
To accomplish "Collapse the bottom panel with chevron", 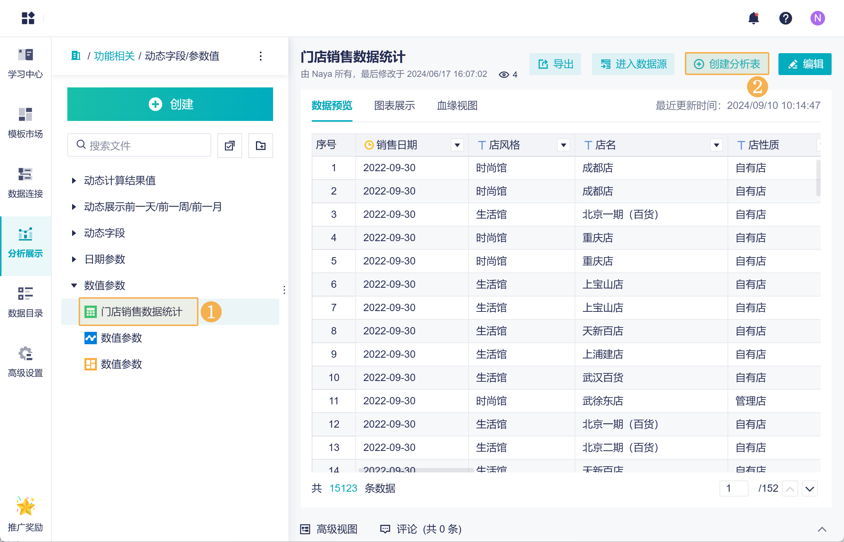I will coord(822,529).
